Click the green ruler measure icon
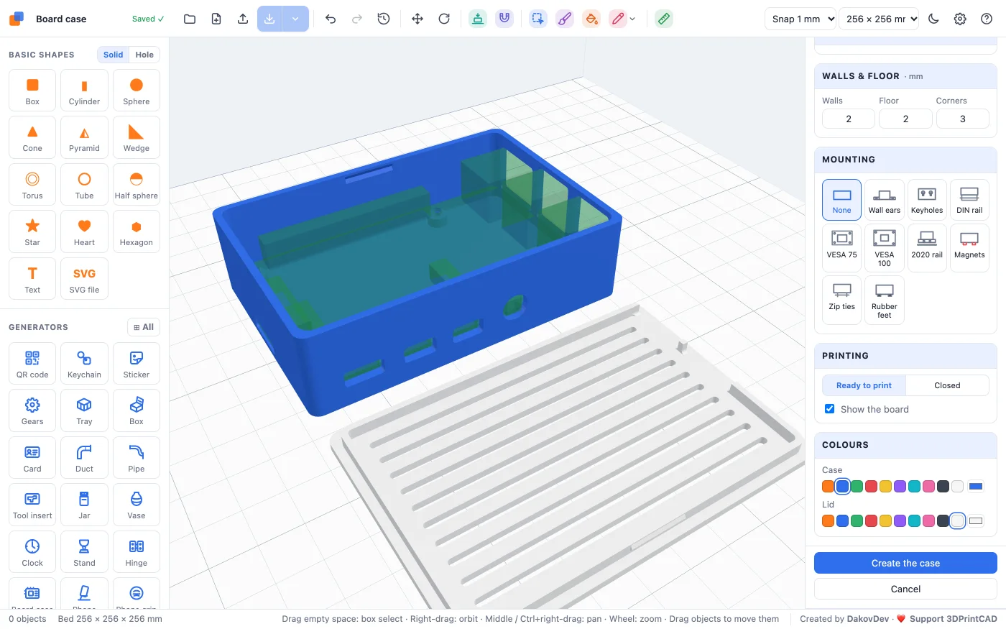Screen dimensions: 1006x629 click(x=664, y=19)
